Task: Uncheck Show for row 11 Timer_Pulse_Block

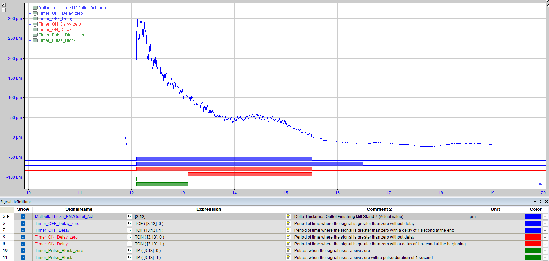Action: pyautogui.click(x=23, y=258)
